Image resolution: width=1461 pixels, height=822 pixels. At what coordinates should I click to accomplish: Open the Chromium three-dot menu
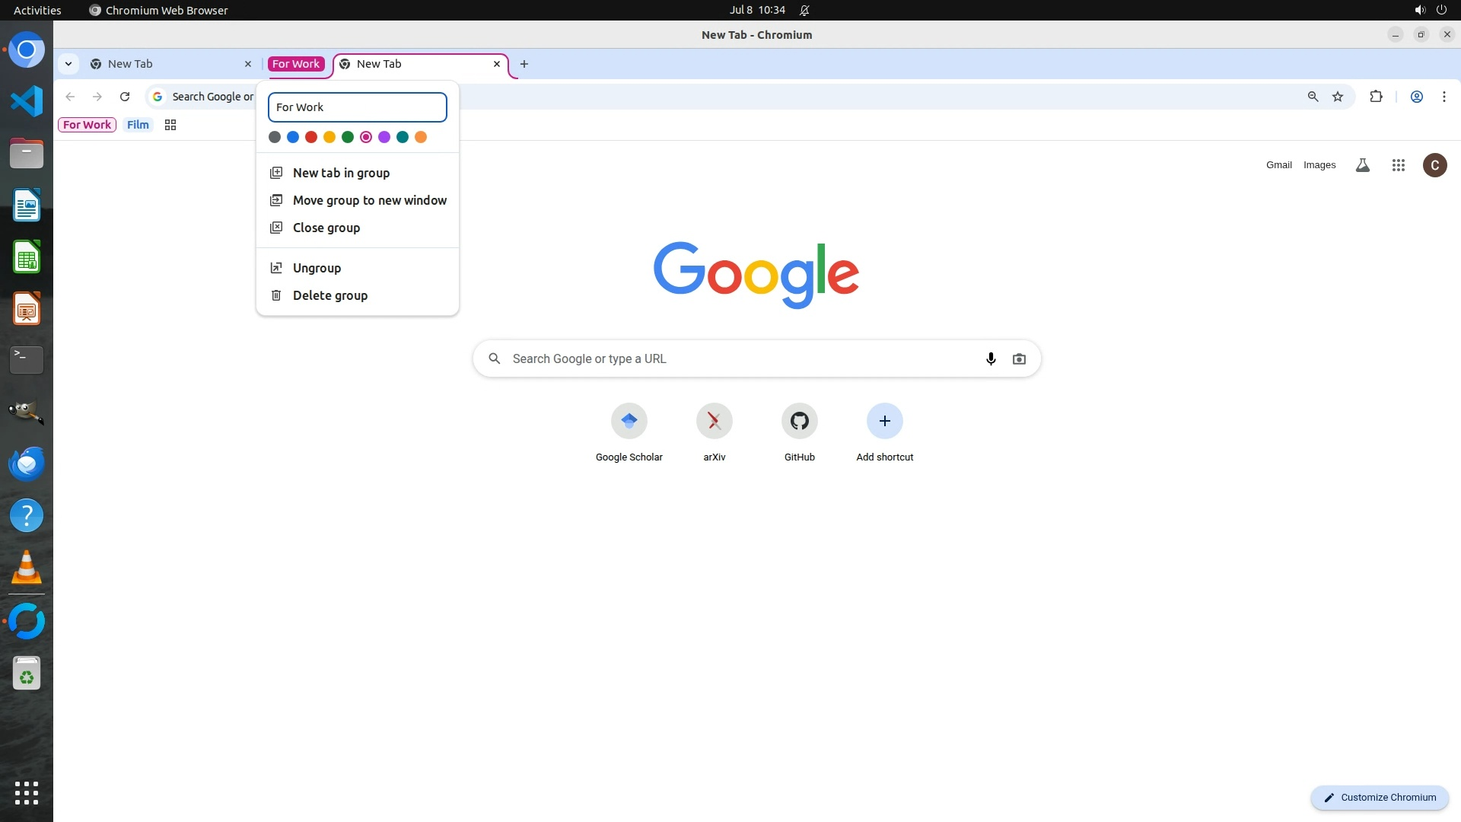(1443, 97)
